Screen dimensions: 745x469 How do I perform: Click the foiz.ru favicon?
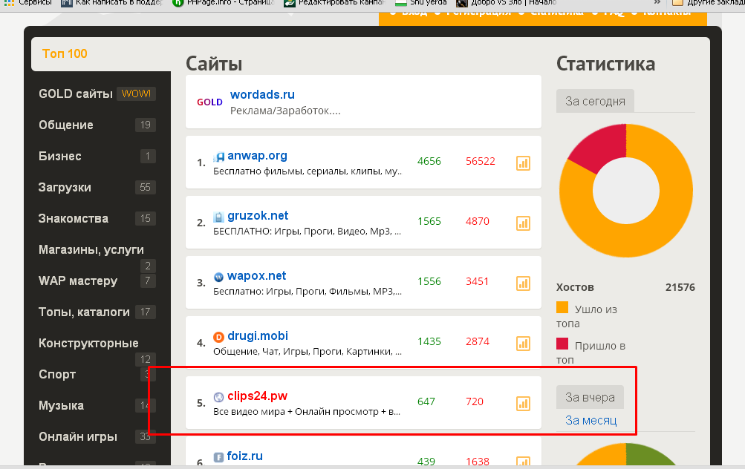point(218,457)
